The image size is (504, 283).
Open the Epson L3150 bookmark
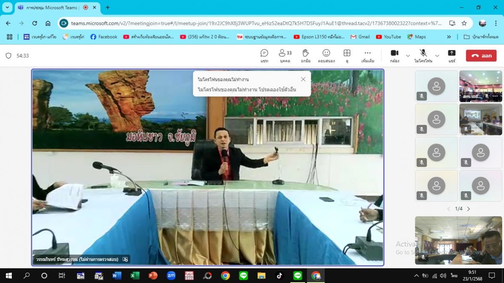[x=320, y=37]
